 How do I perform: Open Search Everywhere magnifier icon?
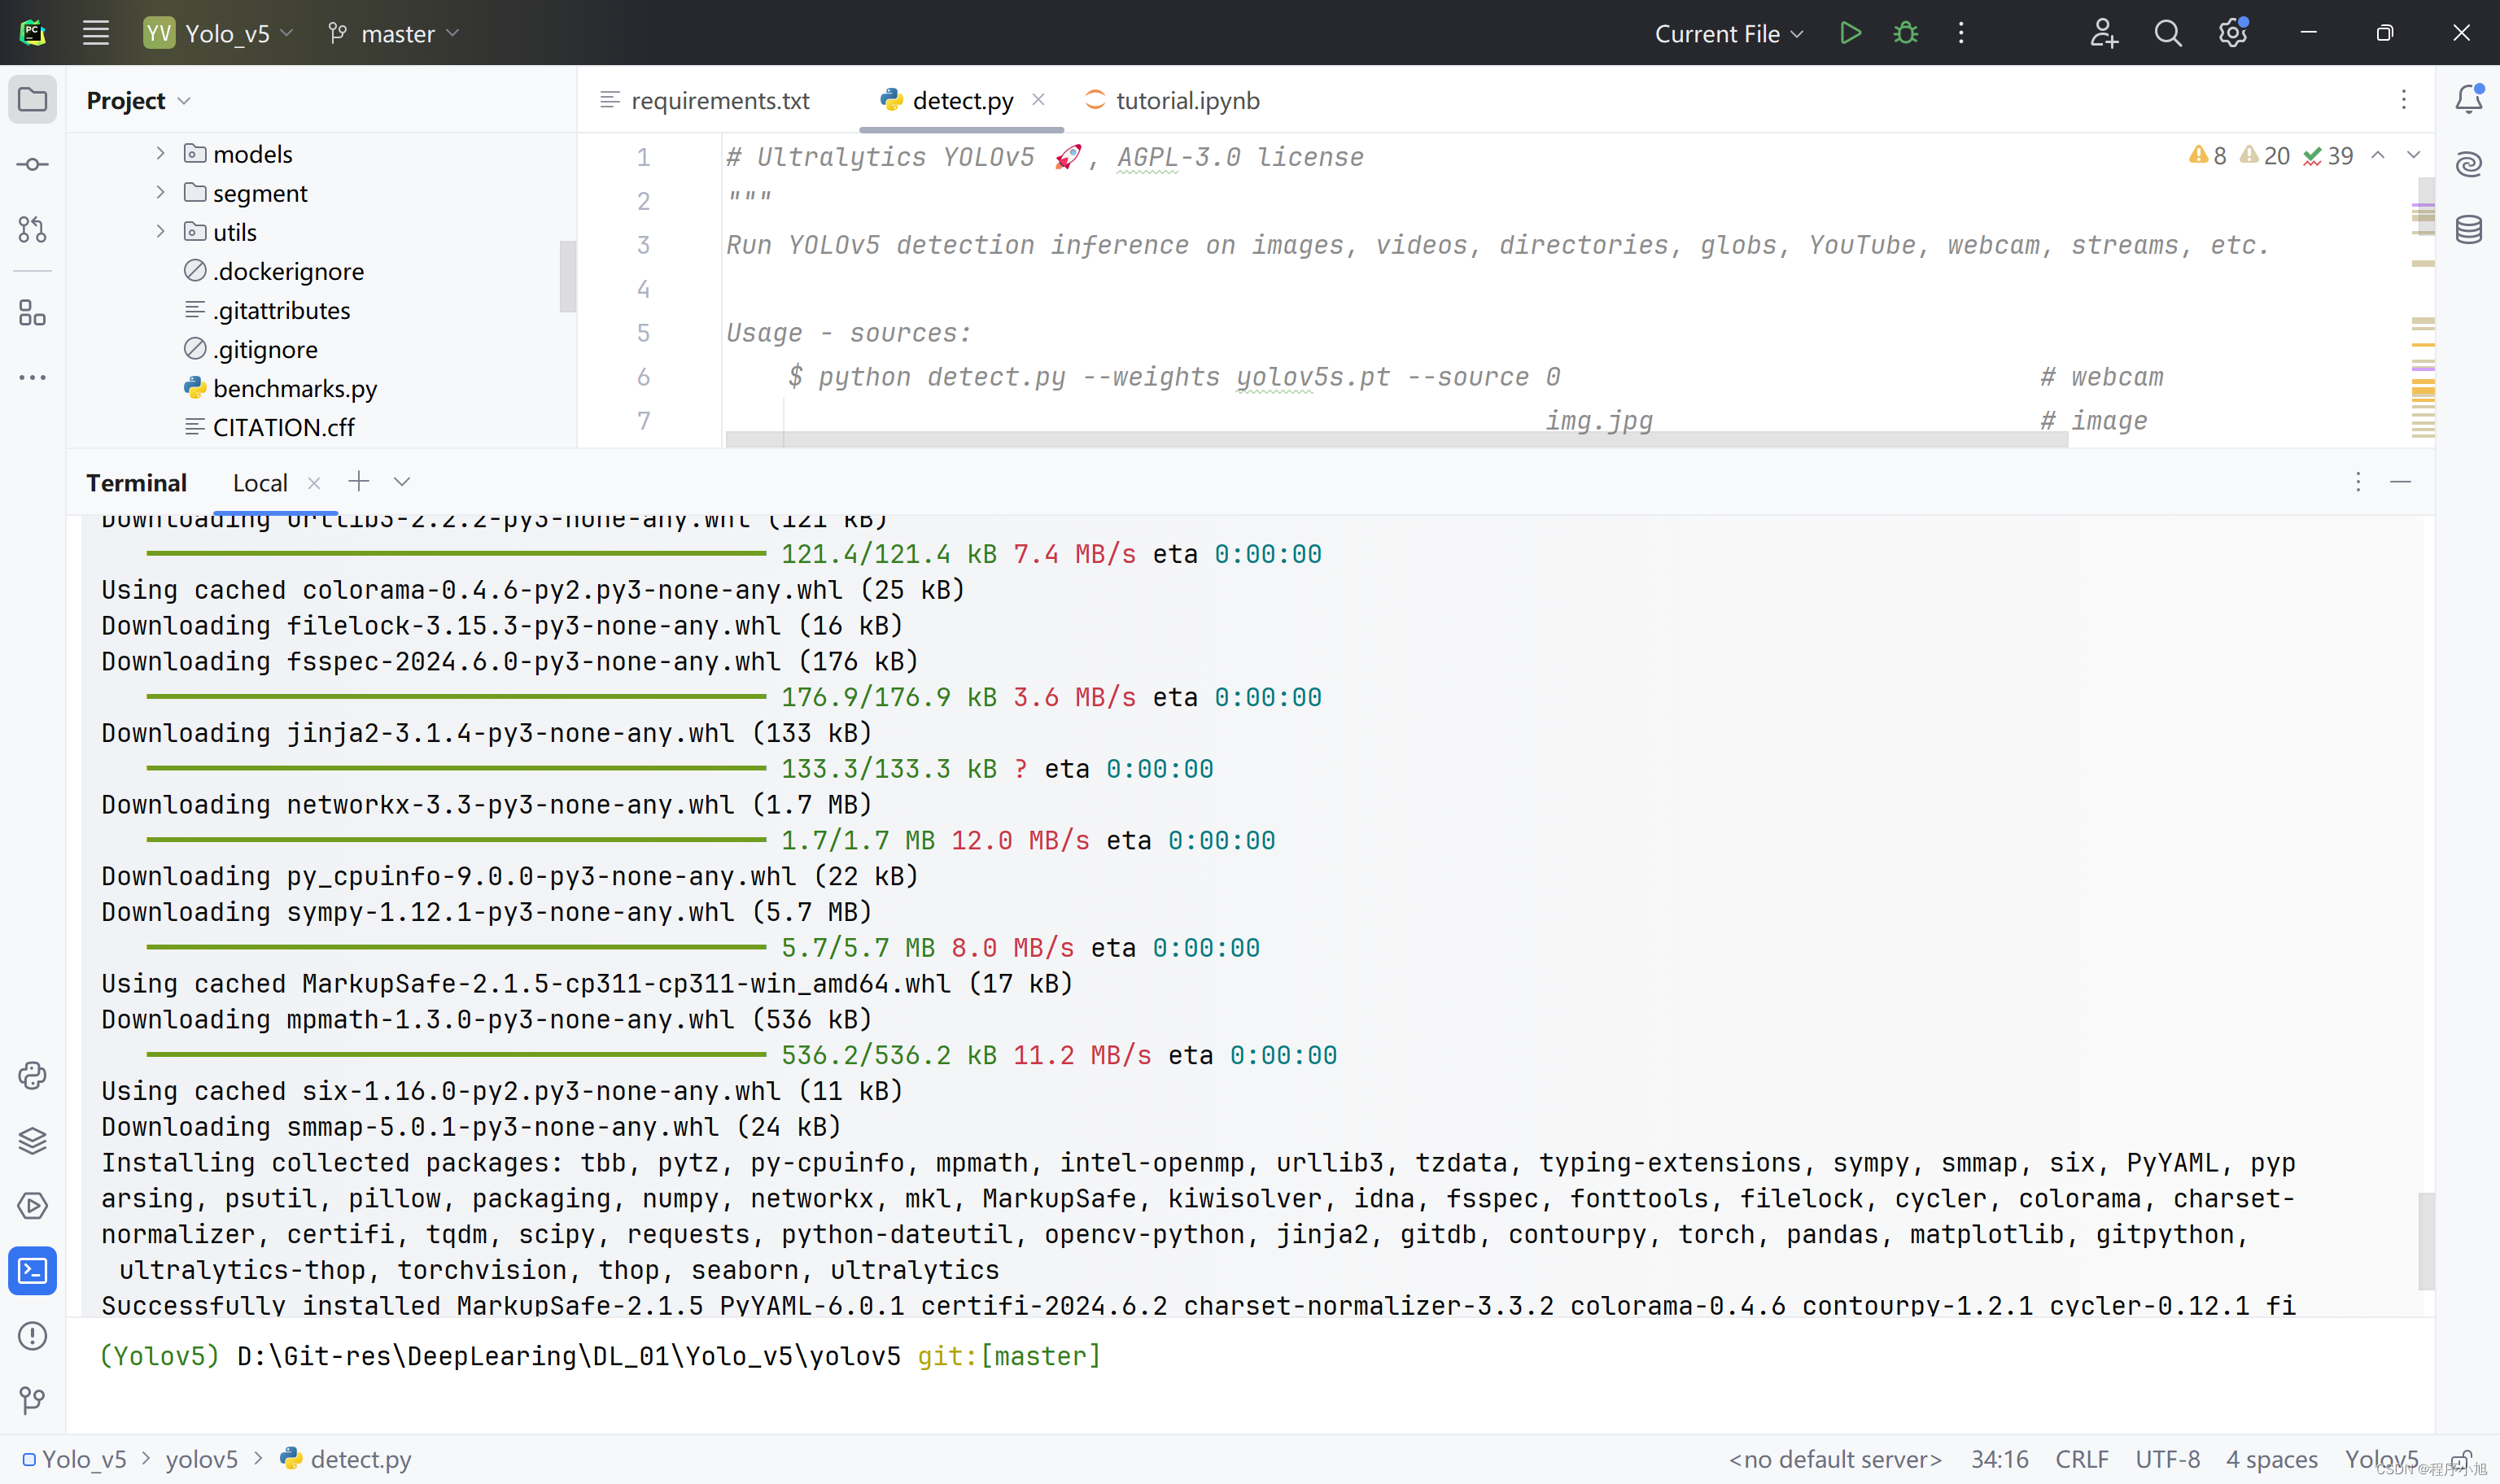(2167, 33)
